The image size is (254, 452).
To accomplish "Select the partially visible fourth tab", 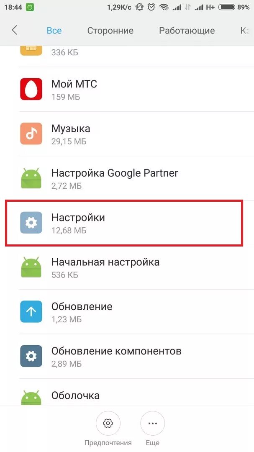I will pyautogui.click(x=245, y=31).
